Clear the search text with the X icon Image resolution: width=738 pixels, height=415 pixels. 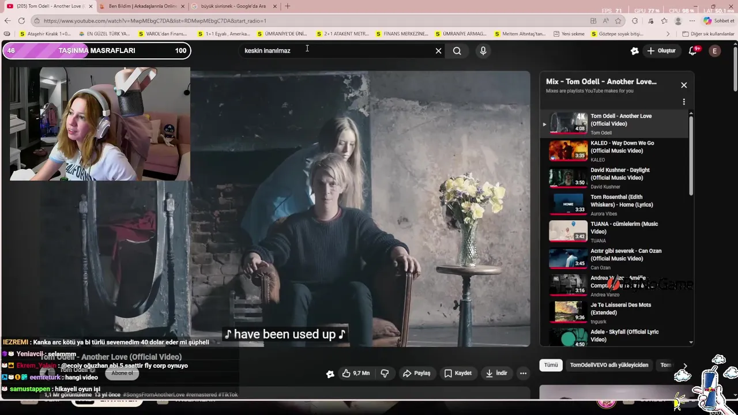click(438, 51)
